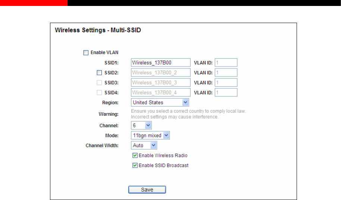Open the Region dropdown showing United States
Screen dimensions: 341x200
click(x=160, y=103)
